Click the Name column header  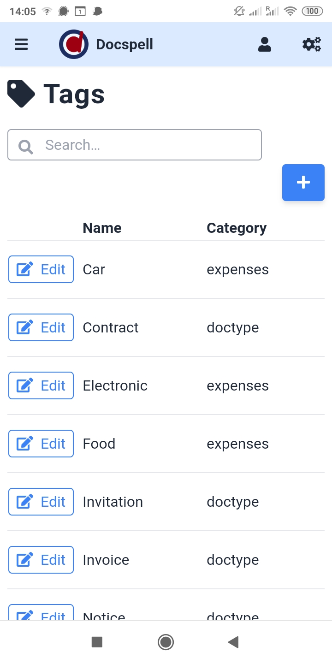[x=102, y=228]
